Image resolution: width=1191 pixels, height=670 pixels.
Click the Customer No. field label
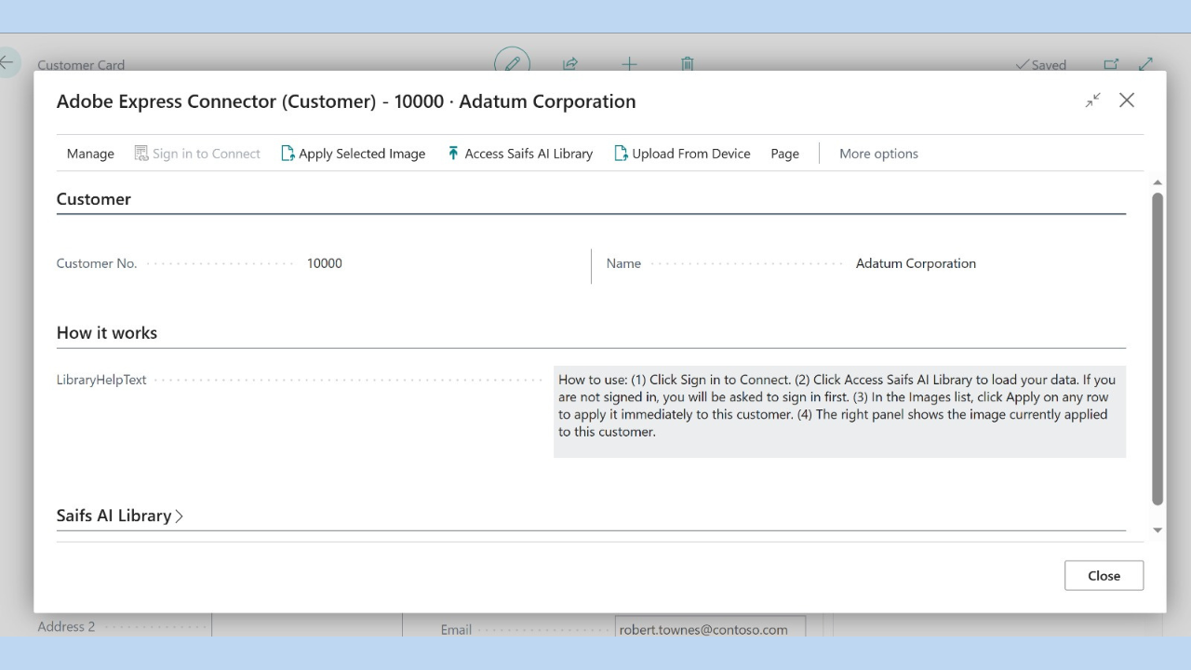coord(97,263)
